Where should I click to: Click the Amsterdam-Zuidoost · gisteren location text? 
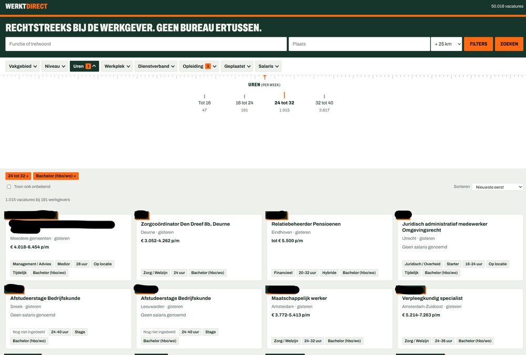click(432, 307)
